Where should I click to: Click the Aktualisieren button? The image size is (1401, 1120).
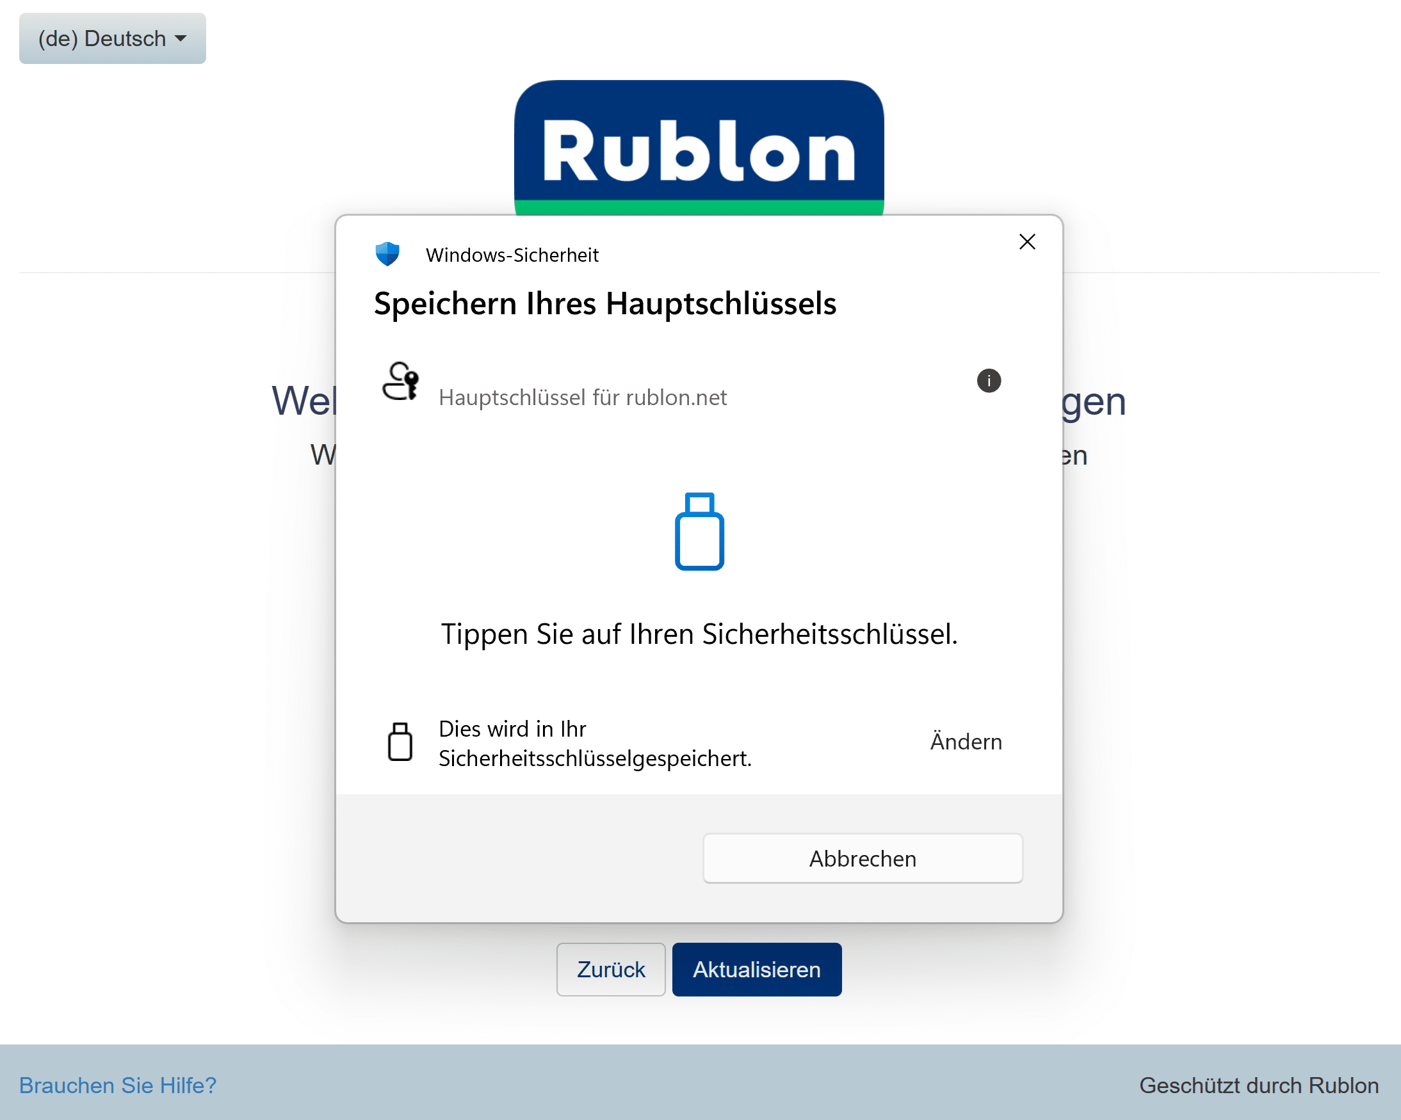pos(756,970)
